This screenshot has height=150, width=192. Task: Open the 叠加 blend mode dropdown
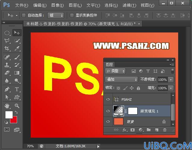122,80
